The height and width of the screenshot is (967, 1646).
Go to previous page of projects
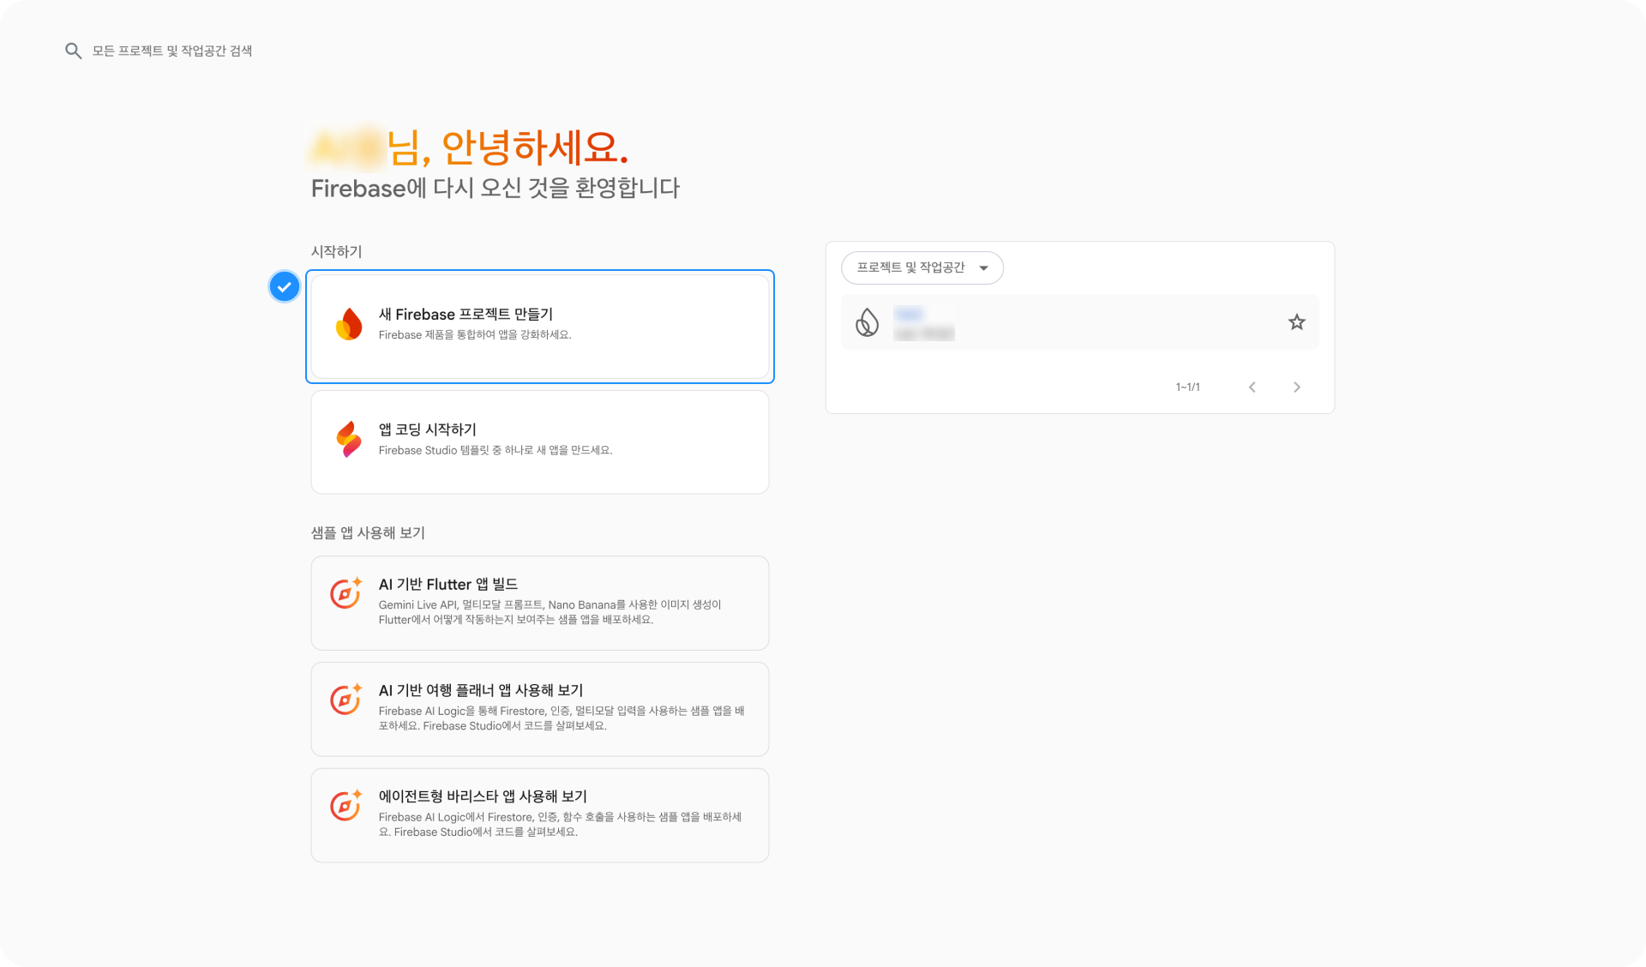tap(1253, 387)
